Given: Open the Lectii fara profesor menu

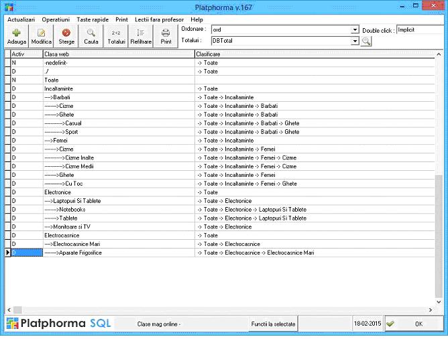Looking at the screenshot, I should 160,20.
